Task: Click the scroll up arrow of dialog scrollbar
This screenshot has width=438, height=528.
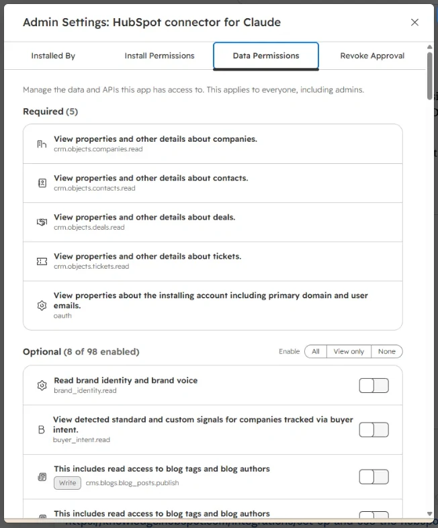Action: click(x=429, y=47)
